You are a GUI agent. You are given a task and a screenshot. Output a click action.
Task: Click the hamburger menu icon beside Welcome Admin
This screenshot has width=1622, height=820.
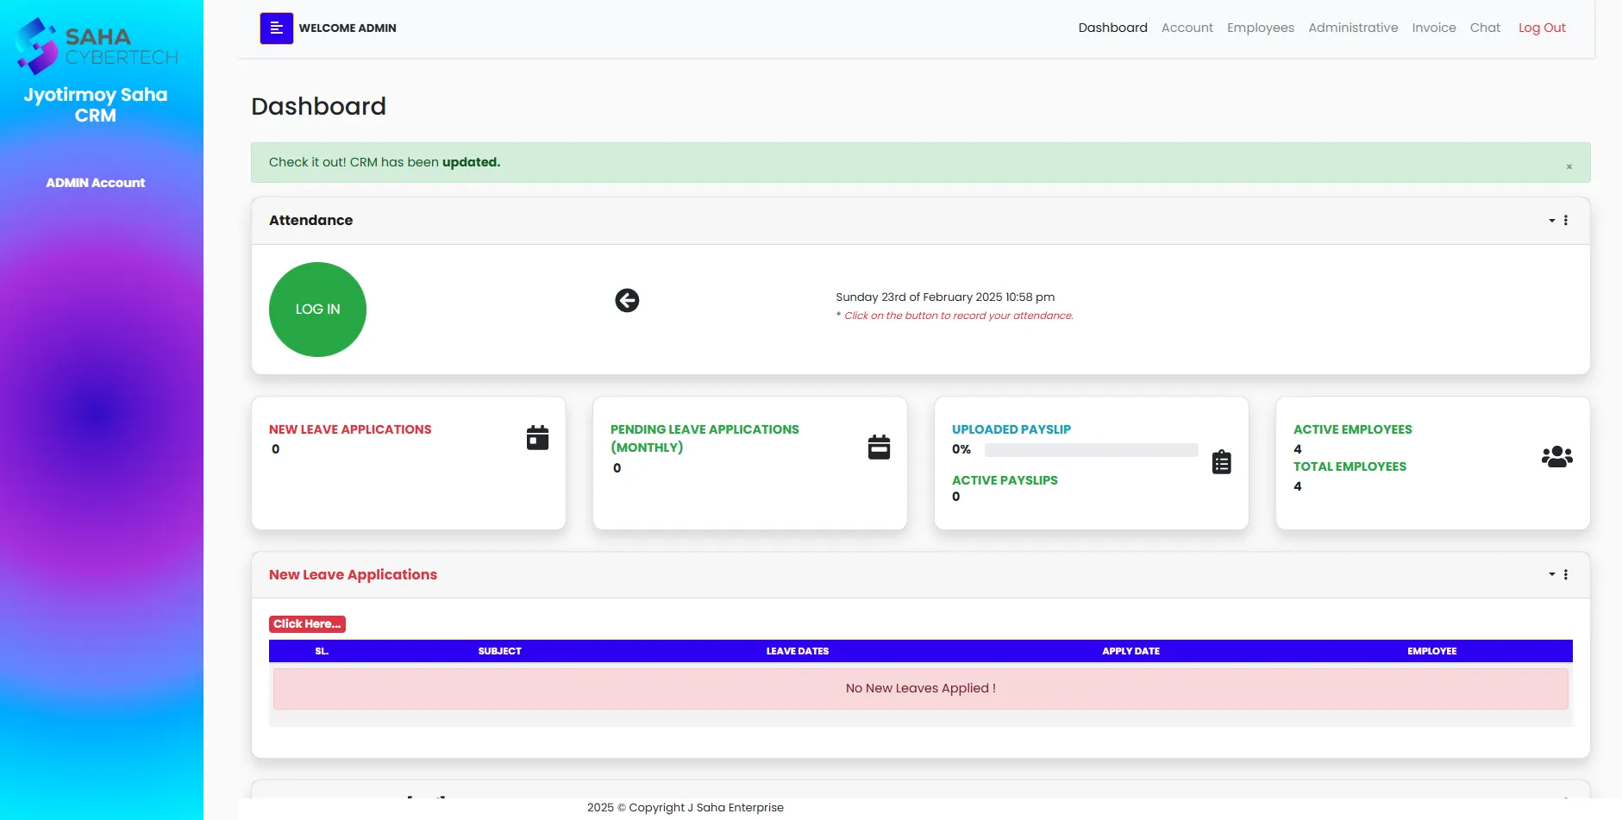[x=276, y=28]
